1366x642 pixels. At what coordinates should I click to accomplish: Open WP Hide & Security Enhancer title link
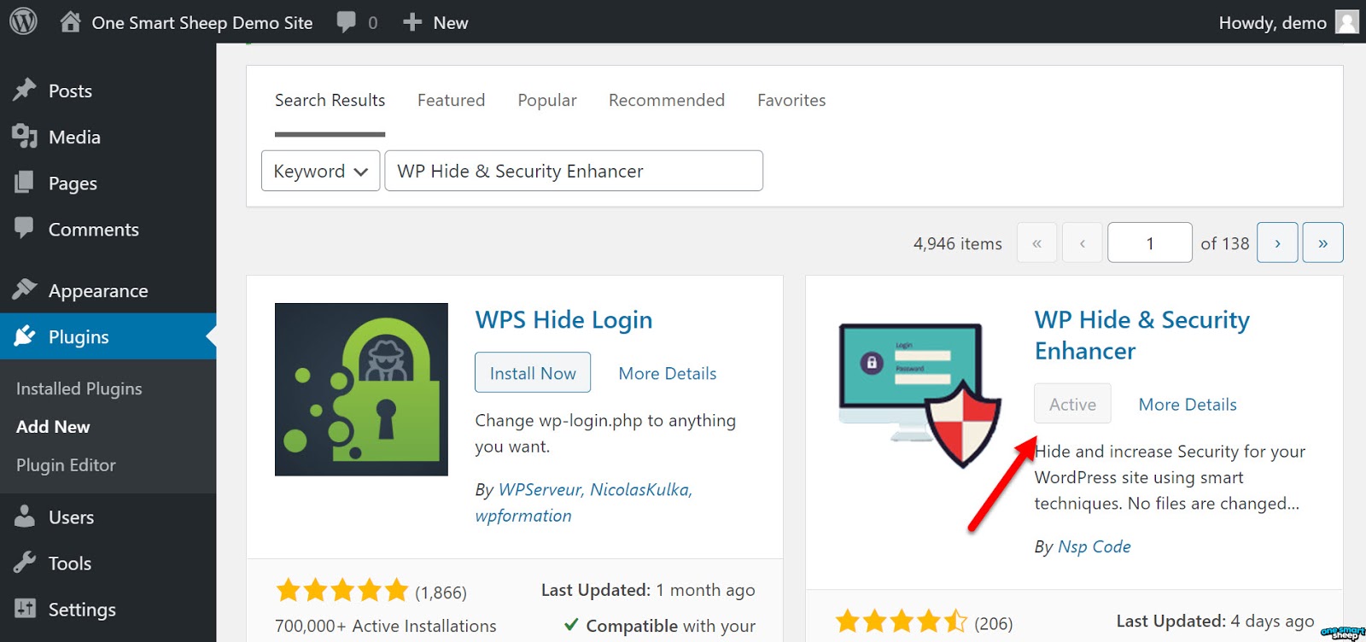click(x=1141, y=335)
